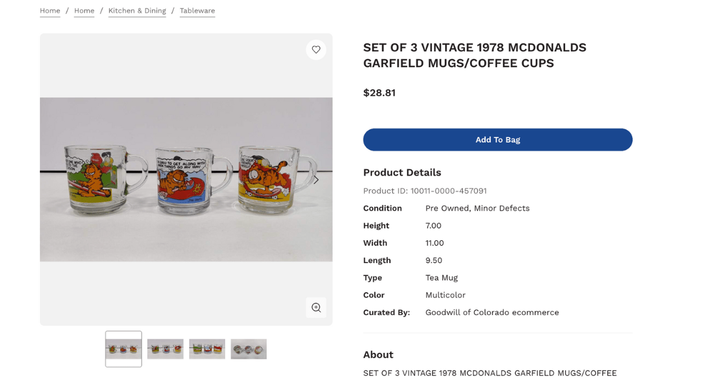The width and height of the screenshot is (726, 379).
Task: Navigate to Kitchen & Dining category
Action: 137,11
